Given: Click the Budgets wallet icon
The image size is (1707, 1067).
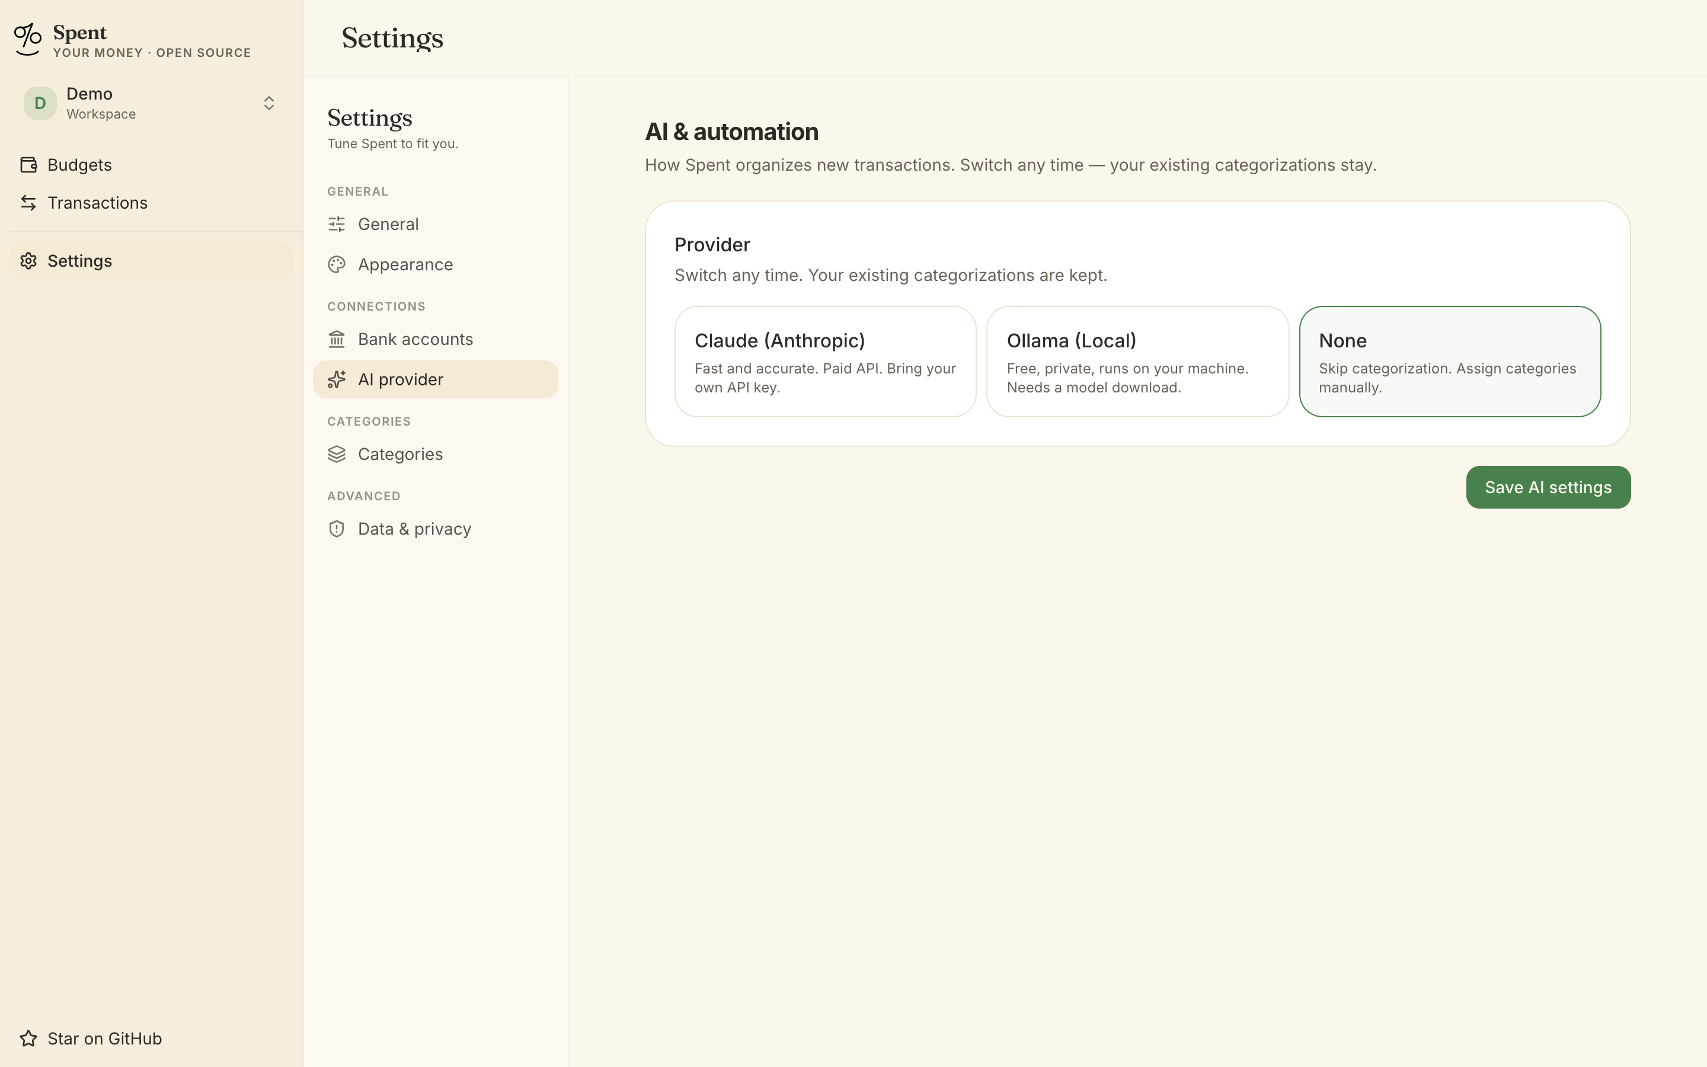Looking at the screenshot, I should [28, 164].
